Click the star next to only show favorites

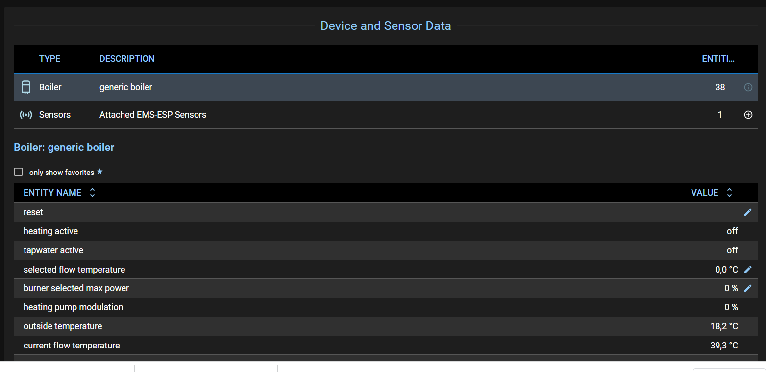click(100, 172)
